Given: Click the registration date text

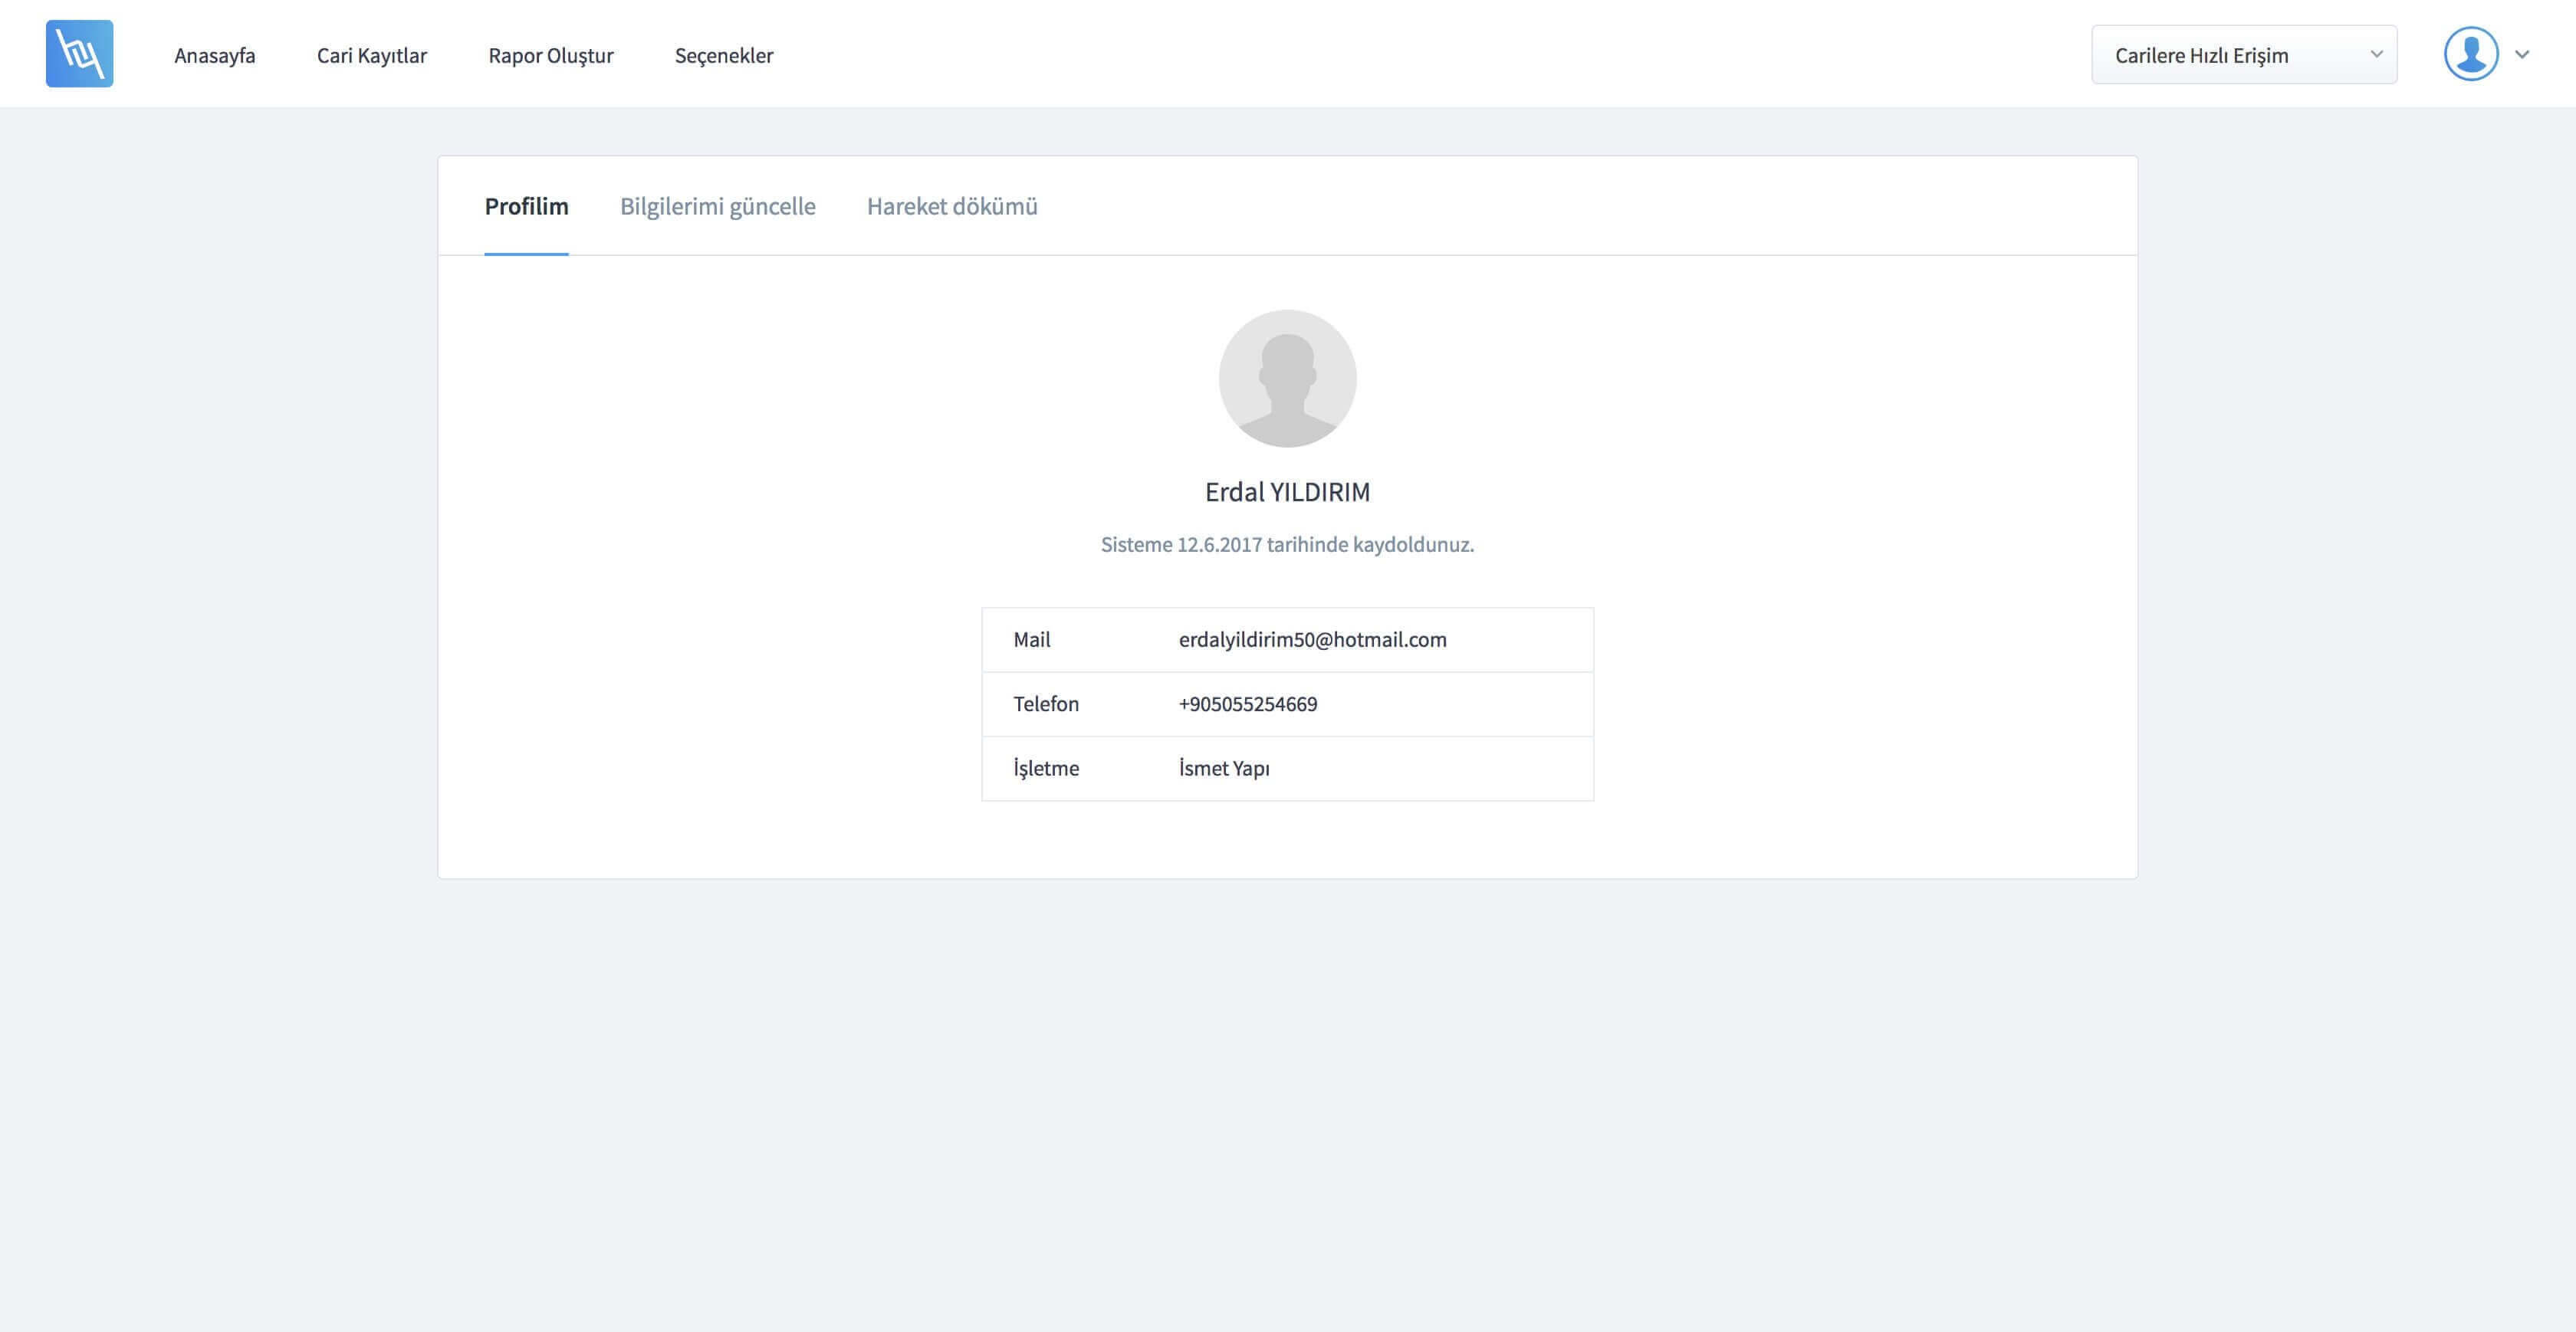Looking at the screenshot, I should (x=1287, y=545).
